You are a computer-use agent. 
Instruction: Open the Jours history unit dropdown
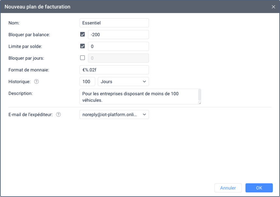coord(123,82)
